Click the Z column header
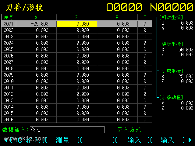The height and width of the screenshot is (146, 195). coord(77,17)
